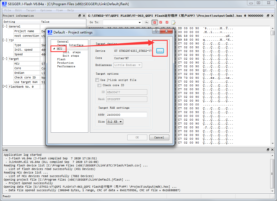Click the Core field showing Cortex-M7
This screenshot has height=201, width=277.
pyautogui.click(x=134, y=58)
